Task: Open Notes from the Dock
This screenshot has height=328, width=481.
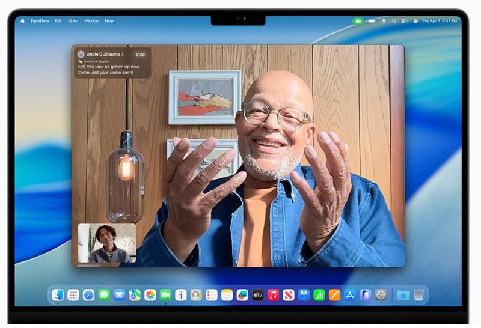Action: (x=227, y=295)
